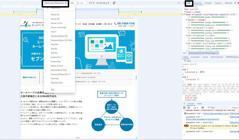Expand the margin shorthand property

pos(193,96)
